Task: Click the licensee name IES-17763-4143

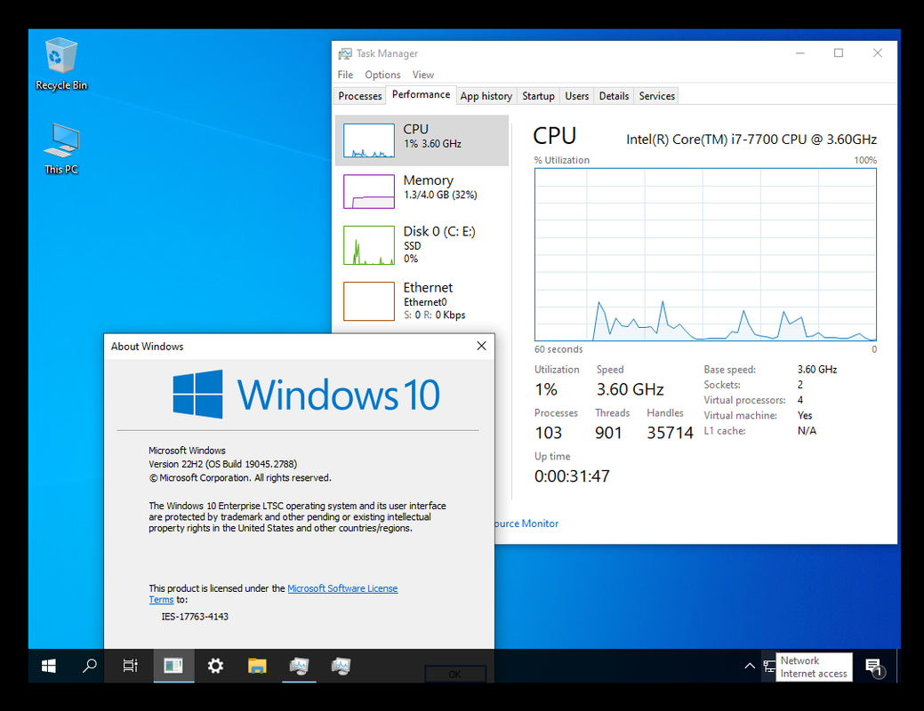Action: tap(195, 617)
